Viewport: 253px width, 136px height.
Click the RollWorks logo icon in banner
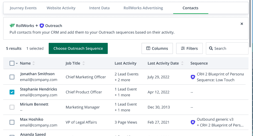pyautogui.click(x=13, y=26)
